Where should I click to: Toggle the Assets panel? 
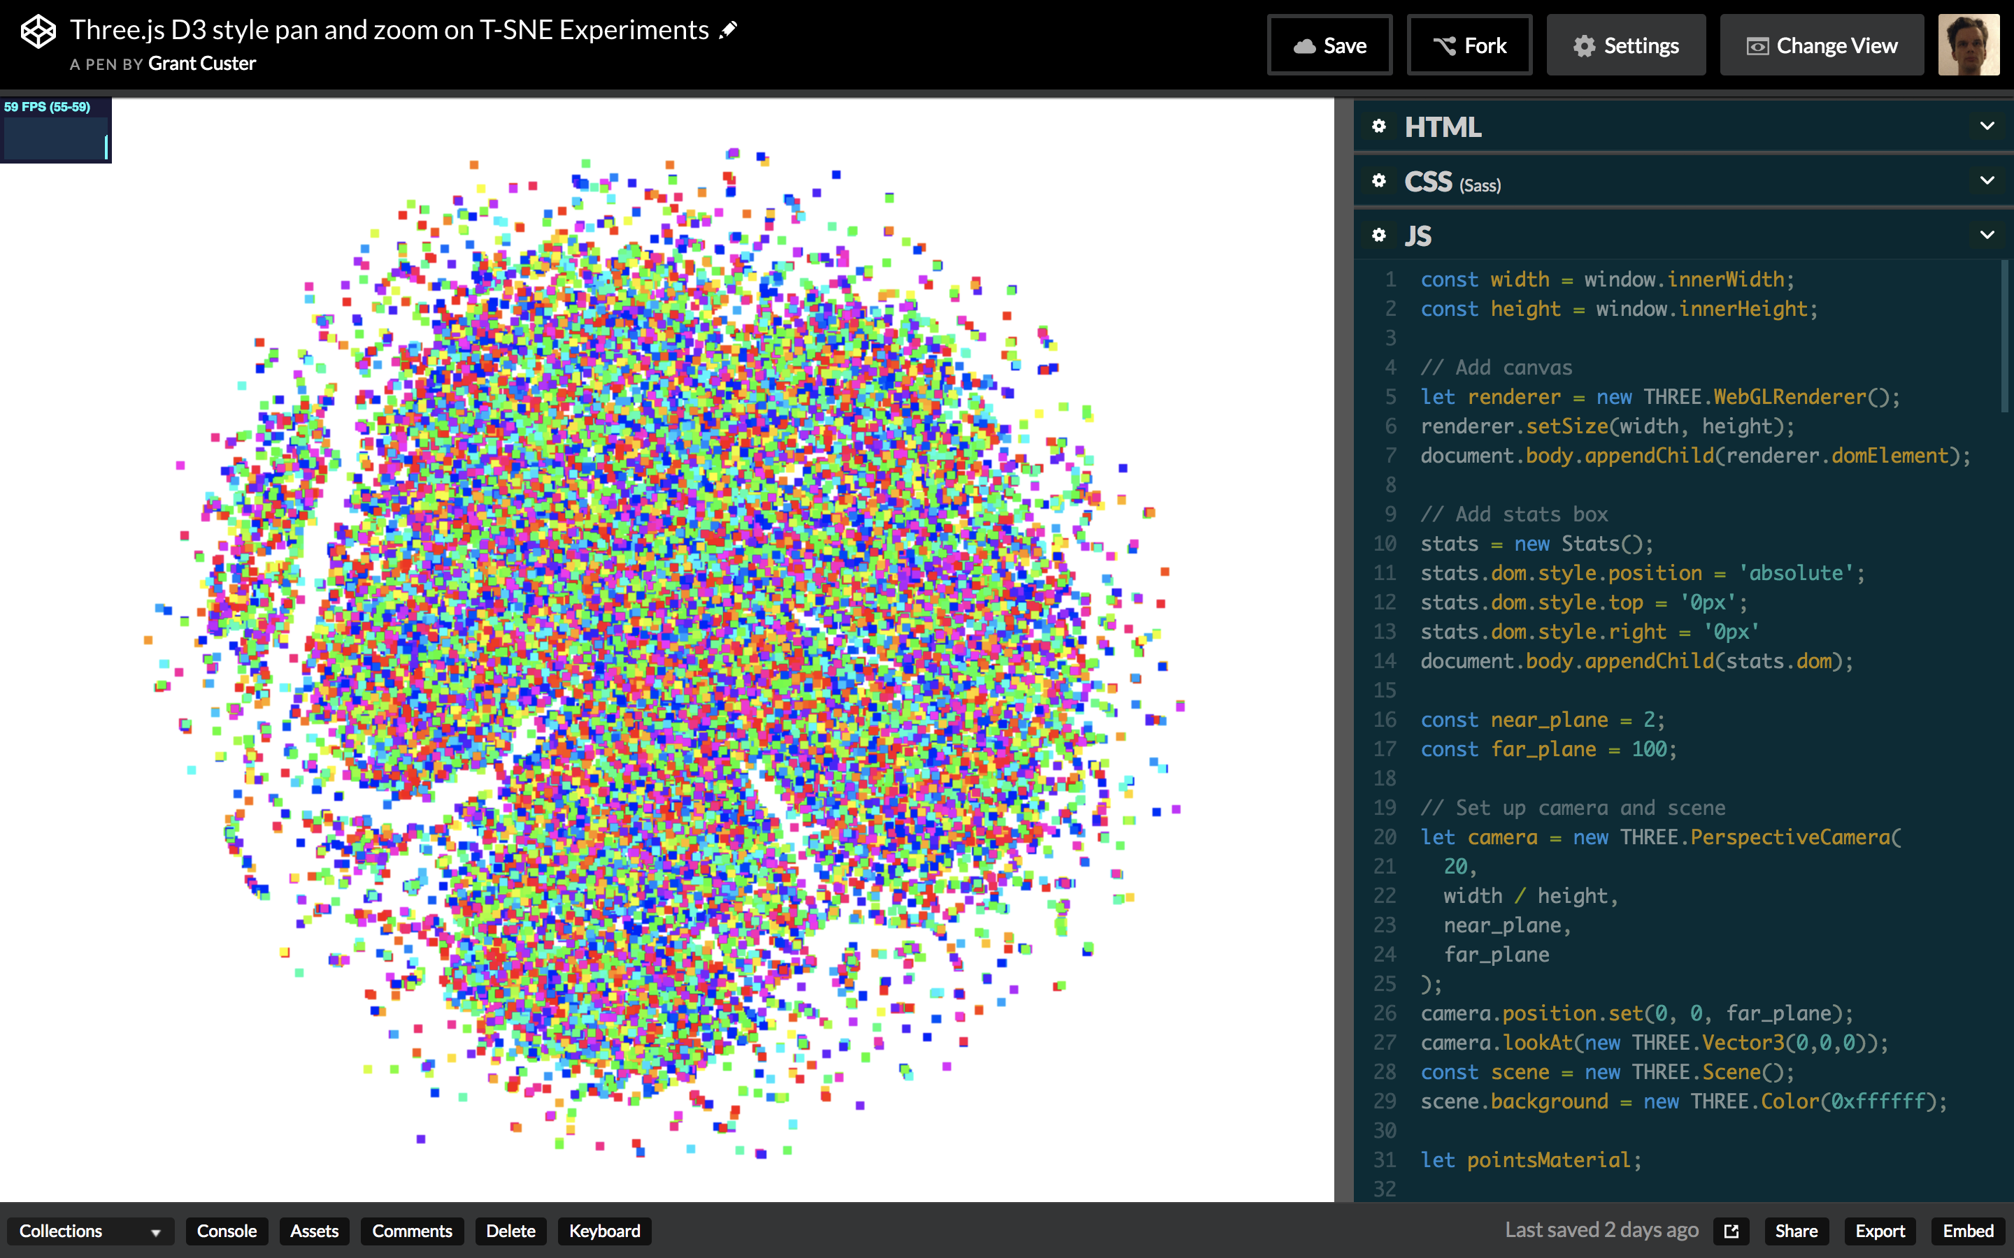pos(315,1231)
